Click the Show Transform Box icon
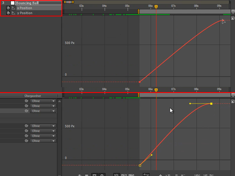This screenshot has width=235, height=176. point(94,175)
